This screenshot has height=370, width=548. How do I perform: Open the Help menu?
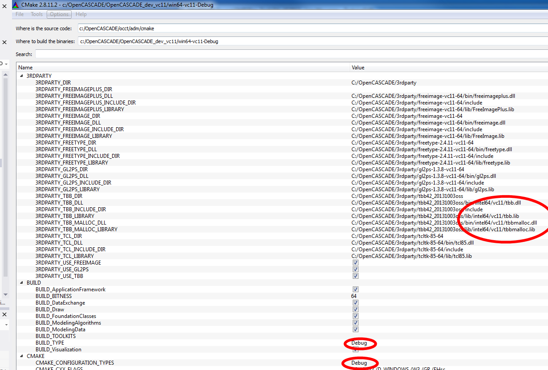(x=81, y=14)
